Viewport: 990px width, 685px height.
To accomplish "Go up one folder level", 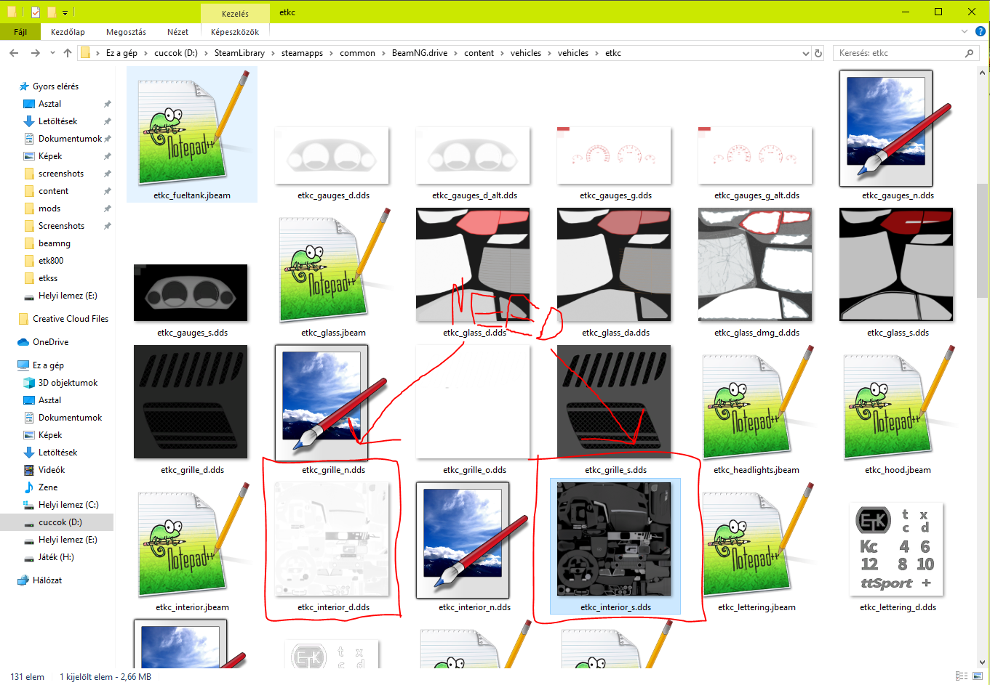I will 68,53.
